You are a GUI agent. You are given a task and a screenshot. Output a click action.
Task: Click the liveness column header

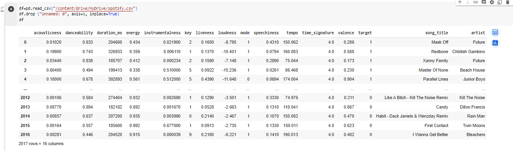coord(205,33)
